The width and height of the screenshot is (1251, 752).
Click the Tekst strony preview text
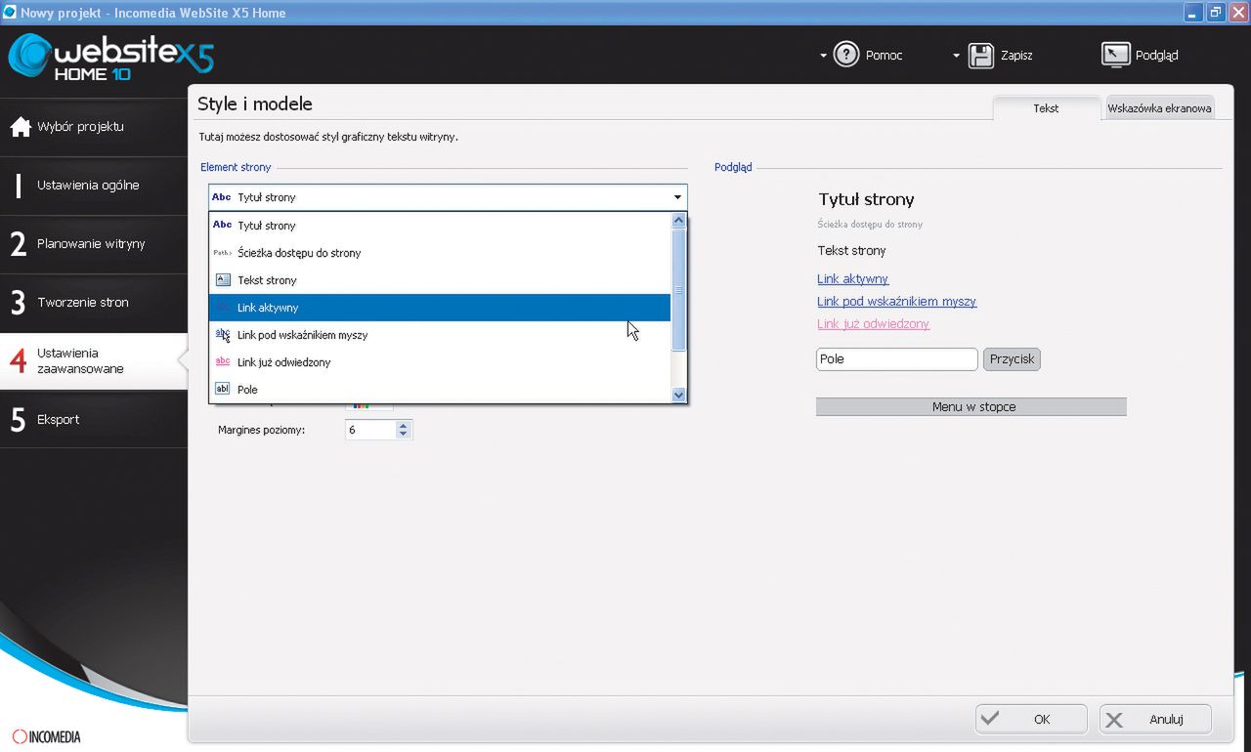click(851, 251)
